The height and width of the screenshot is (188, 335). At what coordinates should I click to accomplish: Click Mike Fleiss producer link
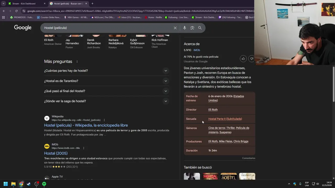pos(226,142)
